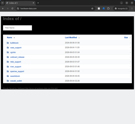Open the relai_support directory link

(x=16, y=62)
